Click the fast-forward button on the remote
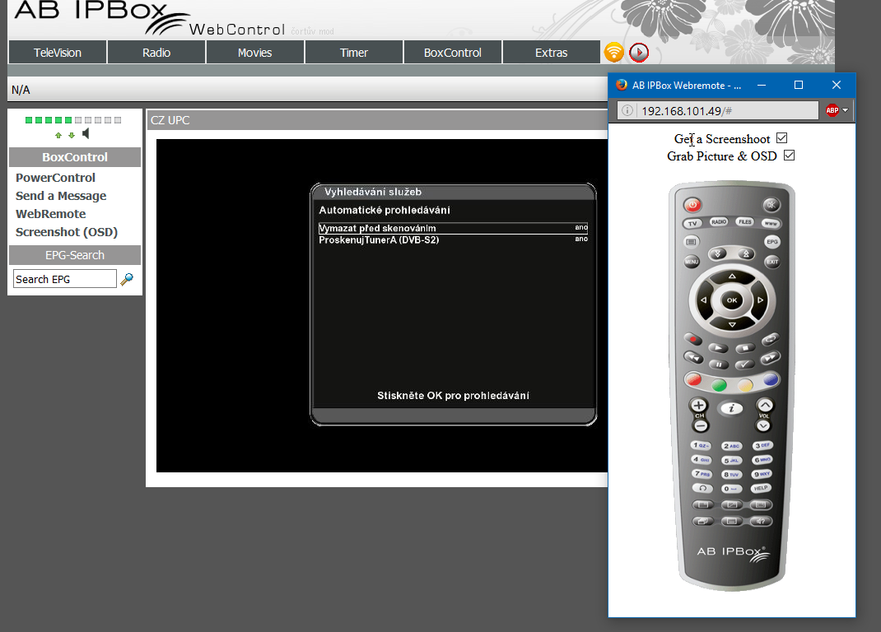 770,357
